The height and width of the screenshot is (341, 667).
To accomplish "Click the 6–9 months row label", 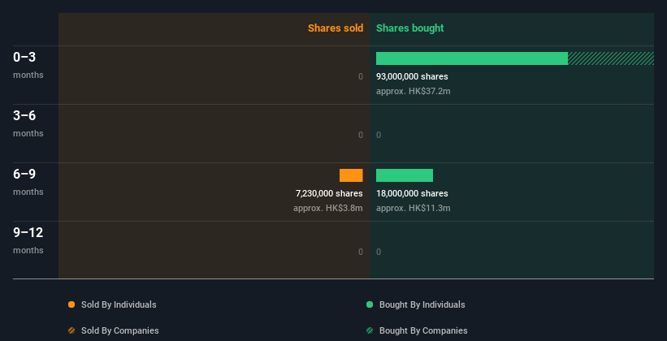I will (28, 182).
